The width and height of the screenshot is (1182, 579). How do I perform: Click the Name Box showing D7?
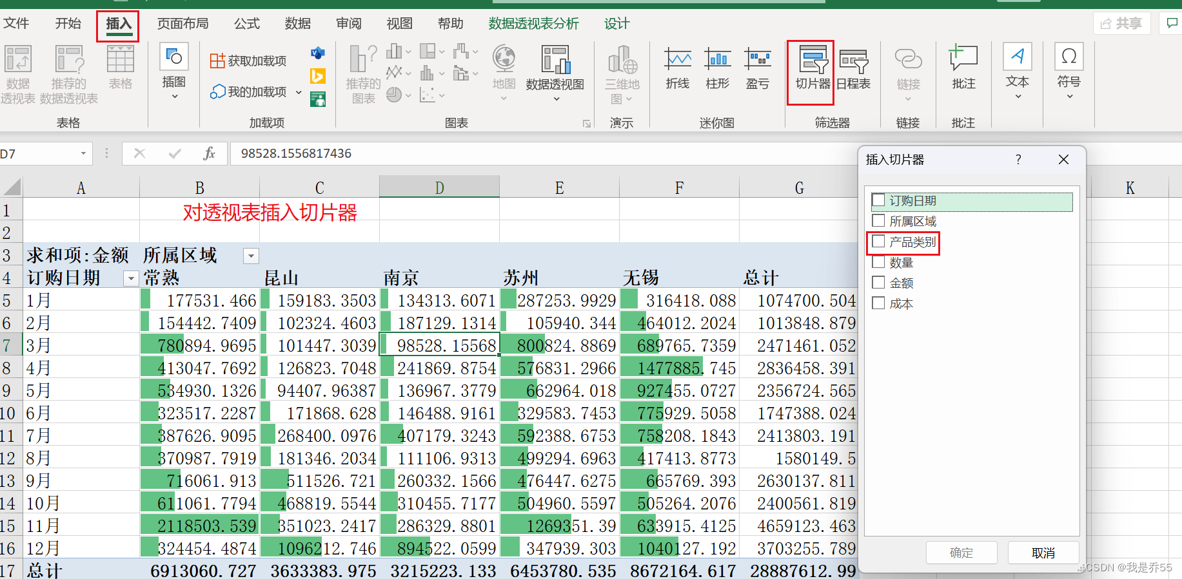coord(39,153)
